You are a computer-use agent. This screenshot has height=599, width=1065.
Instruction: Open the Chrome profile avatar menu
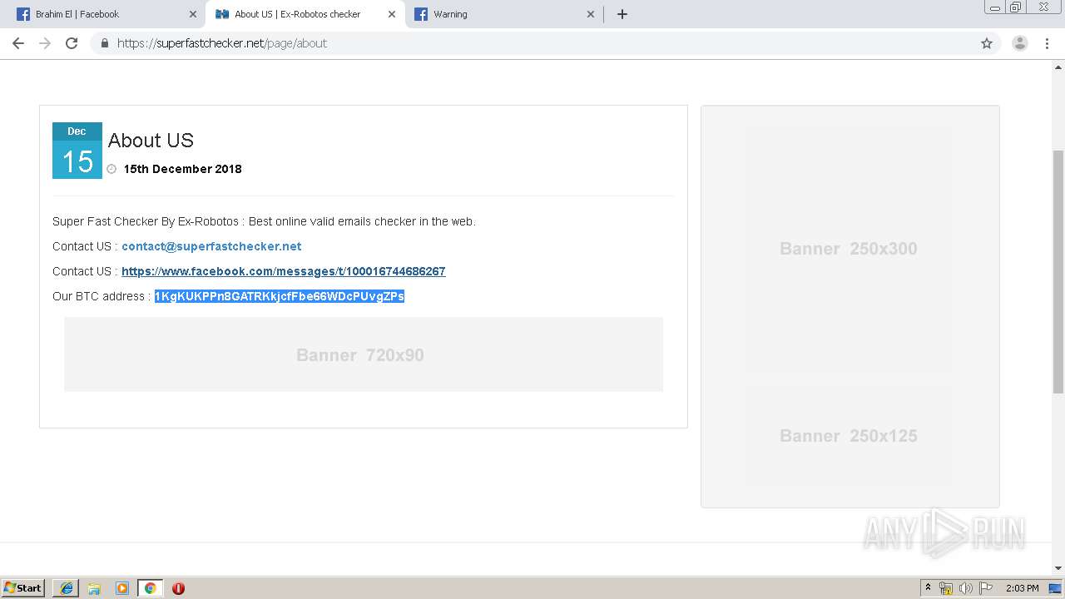click(x=1020, y=43)
